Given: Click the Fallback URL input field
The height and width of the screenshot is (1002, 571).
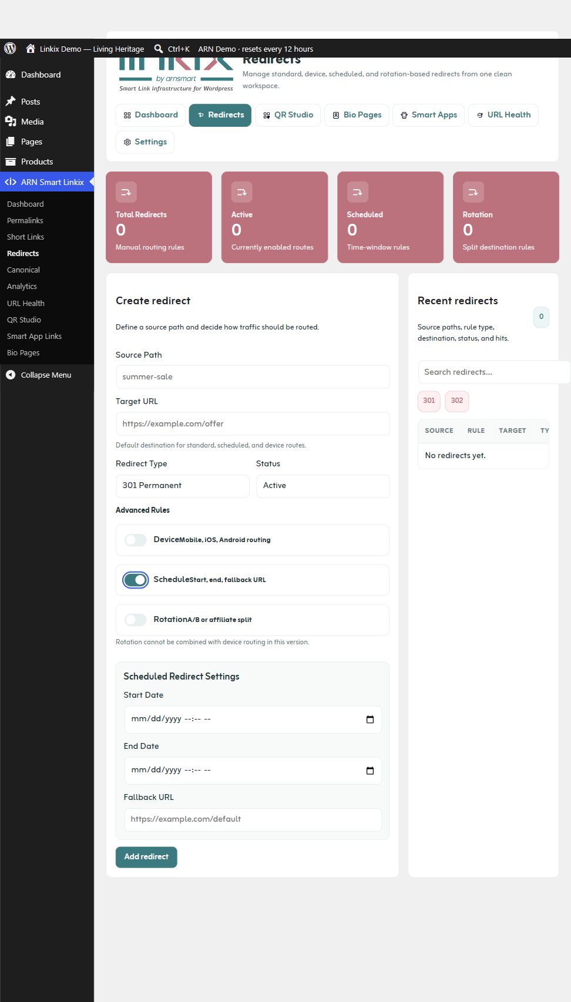Looking at the screenshot, I should click(x=253, y=819).
